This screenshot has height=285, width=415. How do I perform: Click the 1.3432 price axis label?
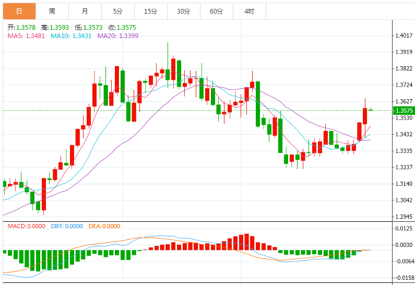[404, 135]
